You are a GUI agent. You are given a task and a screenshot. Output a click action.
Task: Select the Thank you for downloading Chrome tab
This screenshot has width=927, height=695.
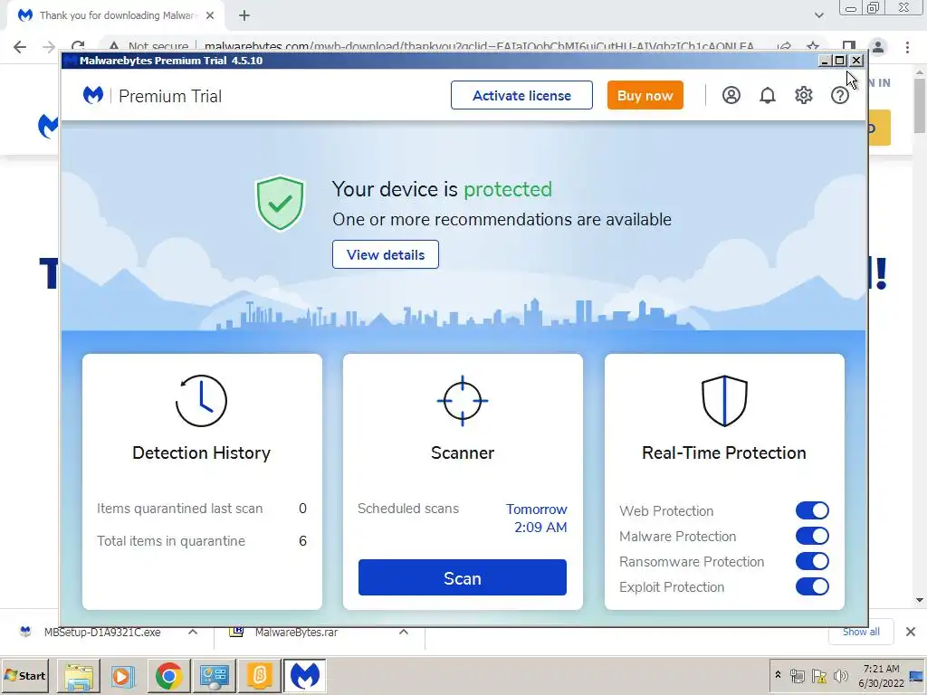click(x=115, y=15)
